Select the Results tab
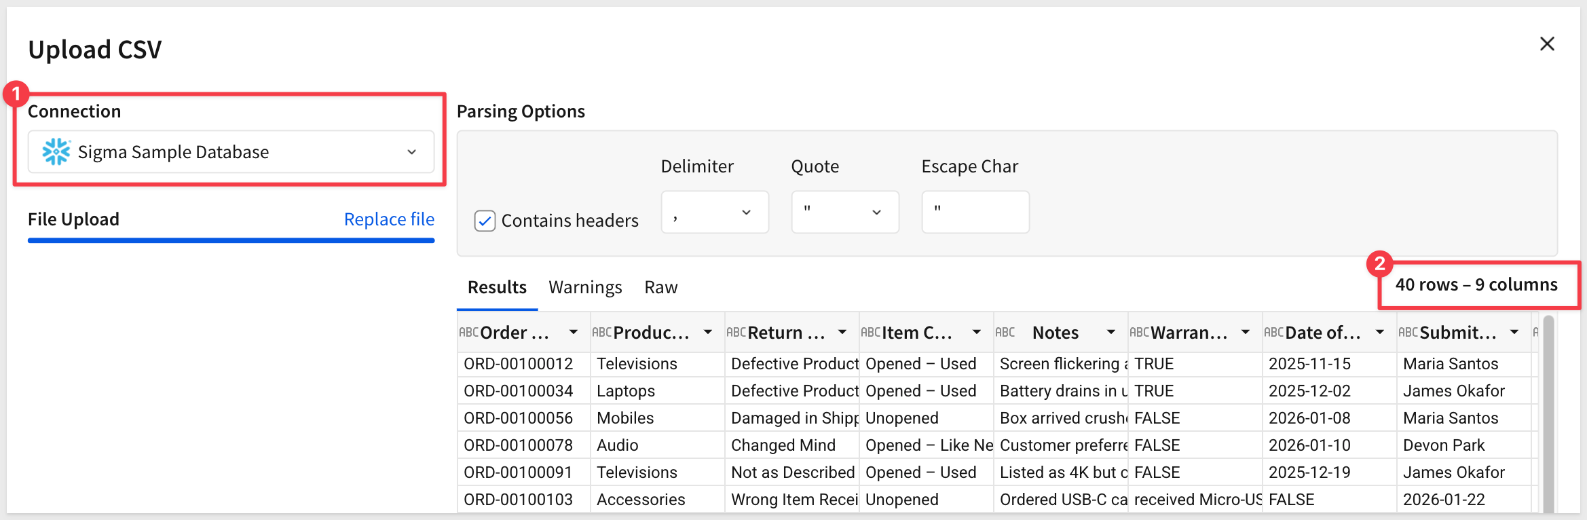Image resolution: width=1587 pixels, height=520 pixels. 497,288
